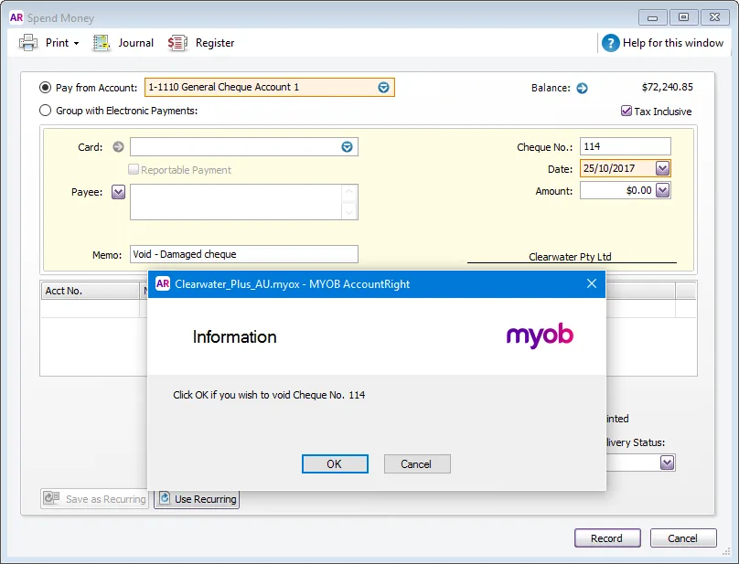This screenshot has width=739, height=564.
Task: Click the Use Recurring button
Action: pyautogui.click(x=197, y=498)
